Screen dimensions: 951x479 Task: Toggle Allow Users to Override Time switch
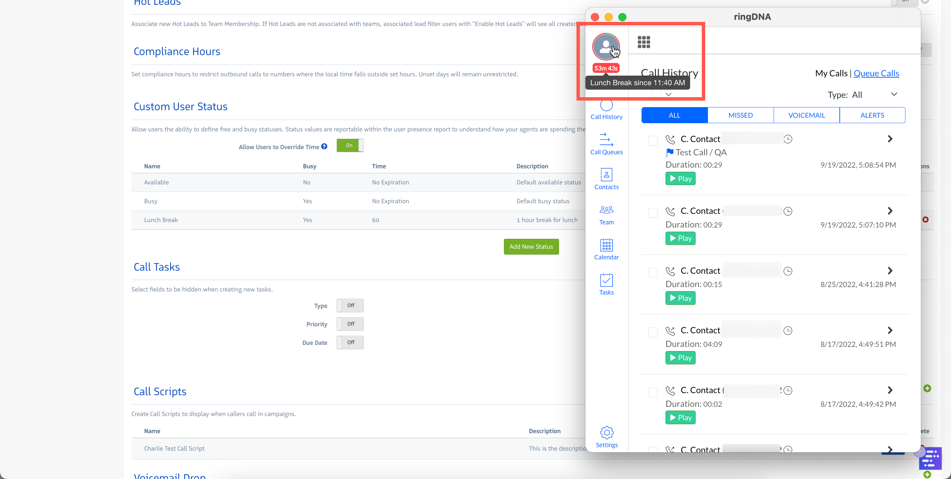point(350,145)
